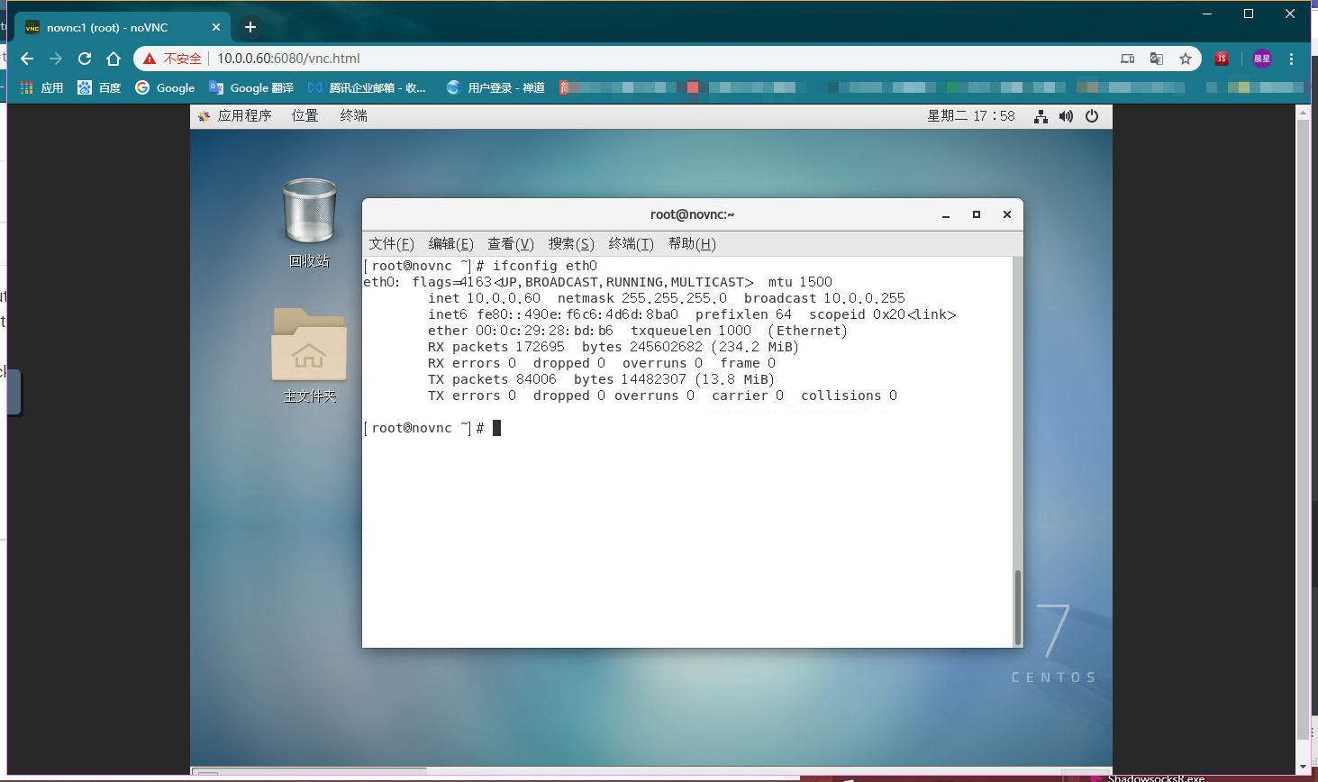This screenshot has height=782, width=1318.
Task: Bookmark this page with the star icon
Action: [x=1186, y=59]
